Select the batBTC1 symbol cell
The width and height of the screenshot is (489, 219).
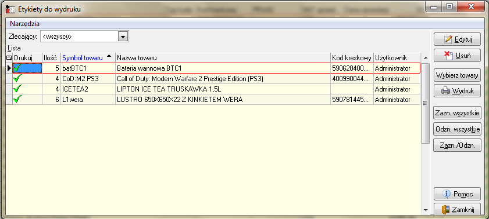(88, 68)
